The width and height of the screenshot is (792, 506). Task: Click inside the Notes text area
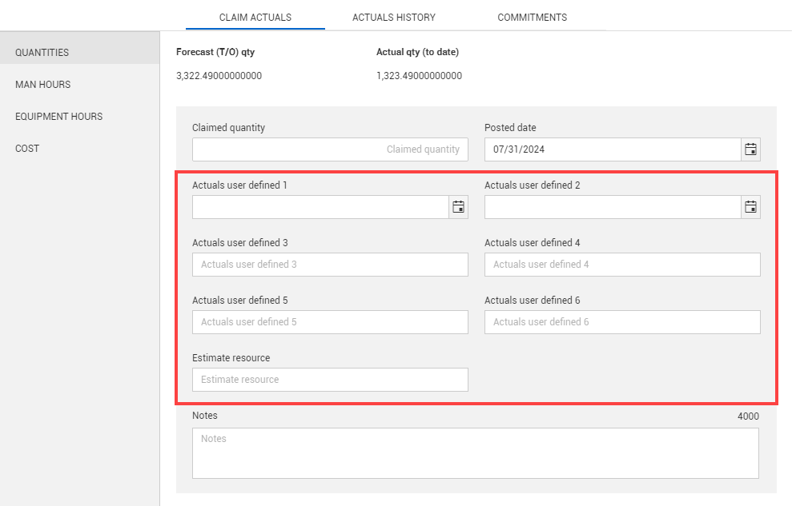475,453
